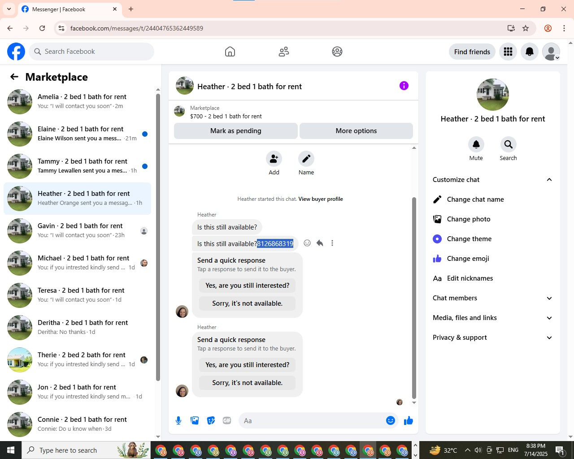Choose a sticker icon
Viewport: 574px width, 459px height.
(x=211, y=420)
